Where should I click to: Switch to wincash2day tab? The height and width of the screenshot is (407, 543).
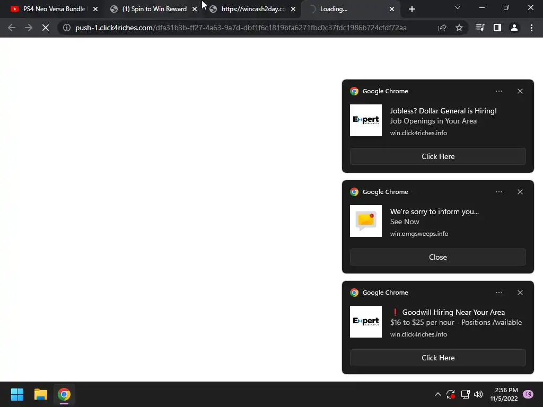point(253,9)
